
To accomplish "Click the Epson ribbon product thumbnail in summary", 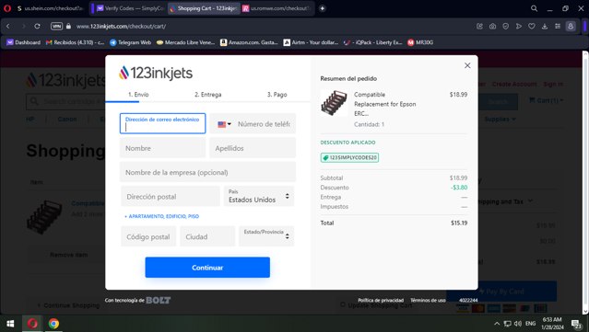I will coord(334,103).
